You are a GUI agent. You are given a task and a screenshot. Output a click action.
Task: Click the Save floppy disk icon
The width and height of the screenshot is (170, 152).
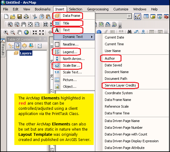click(x=20, y=17)
